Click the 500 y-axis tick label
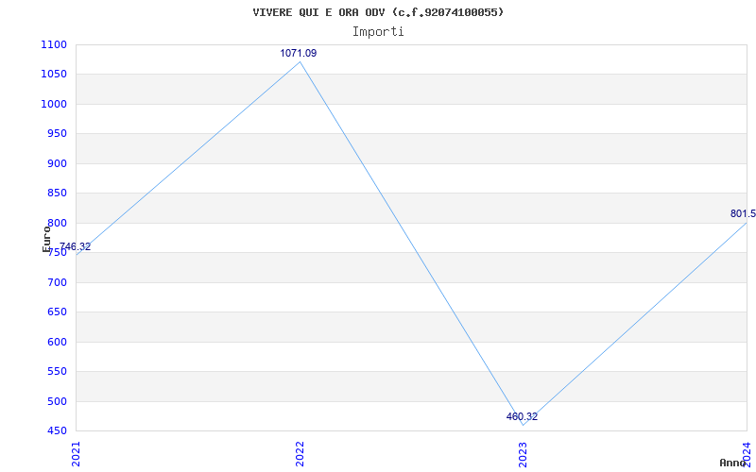Image resolution: width=756 pixels, height=472 pixels. (57, 402)
